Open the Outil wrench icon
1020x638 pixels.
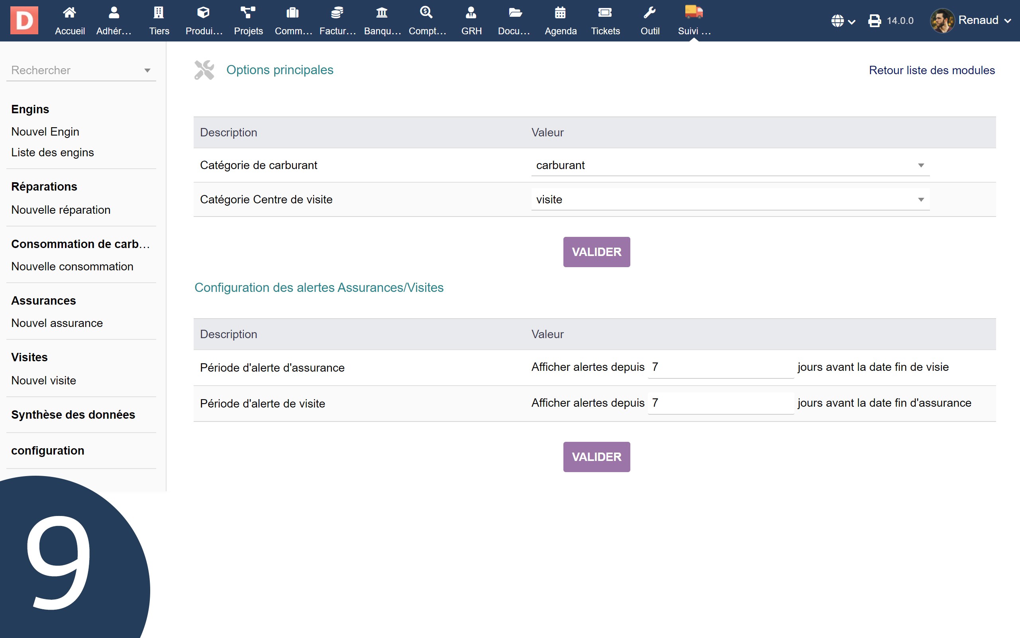click(x=649, y=13)
